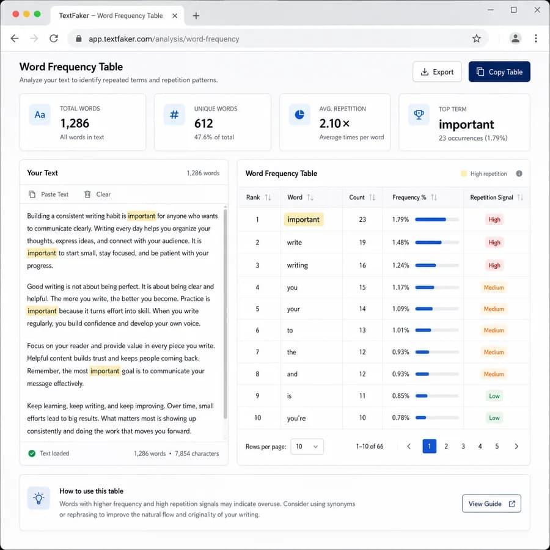Click the word 'the' in table

[x=291, y=352]
